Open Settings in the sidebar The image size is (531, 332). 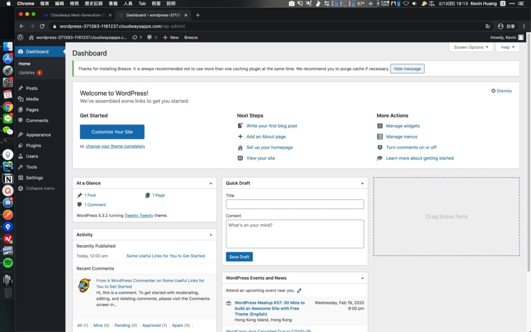coord(34,178)
